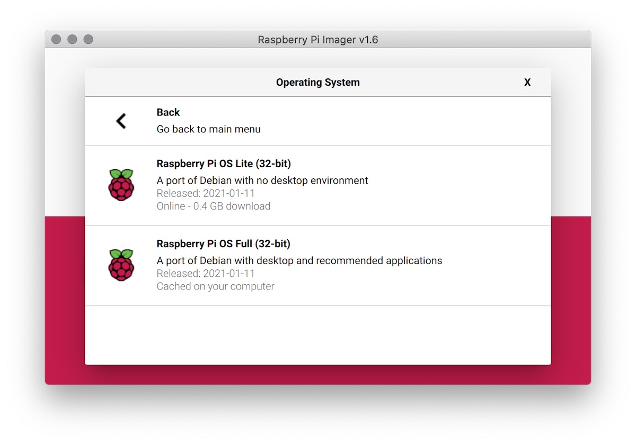Click the Operating System dialog title
The image size is (636, 444).
coord(318,82)
